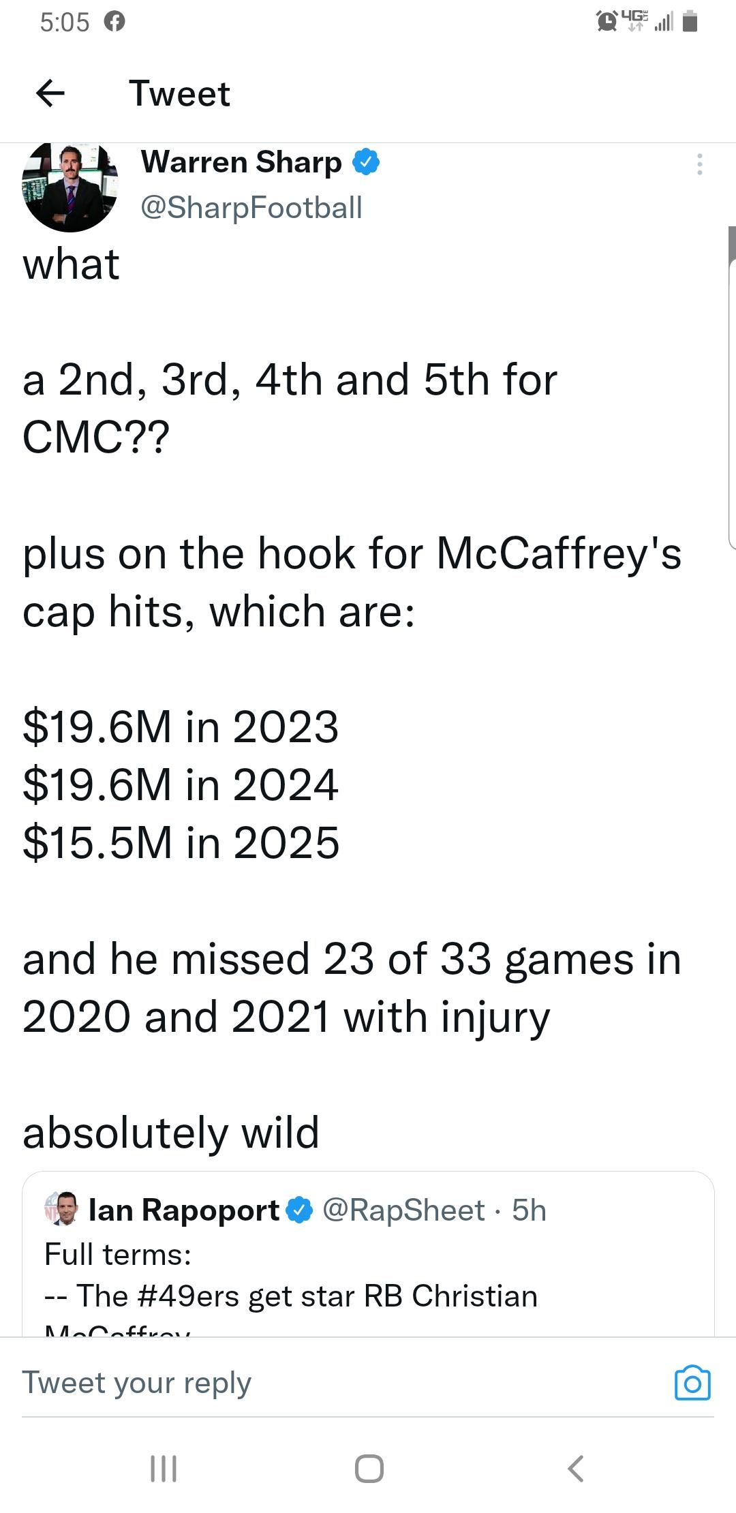Screen dimensions: 736x1513
Task: Tap the Android home button
Action: pos(369,1469)
